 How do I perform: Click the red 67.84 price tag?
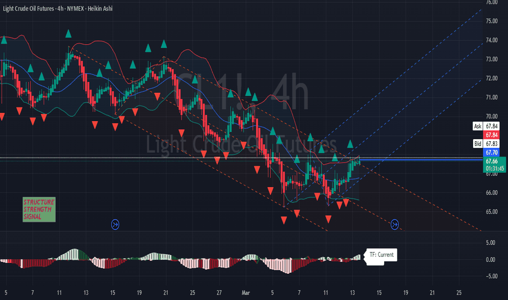click(491, 135)
